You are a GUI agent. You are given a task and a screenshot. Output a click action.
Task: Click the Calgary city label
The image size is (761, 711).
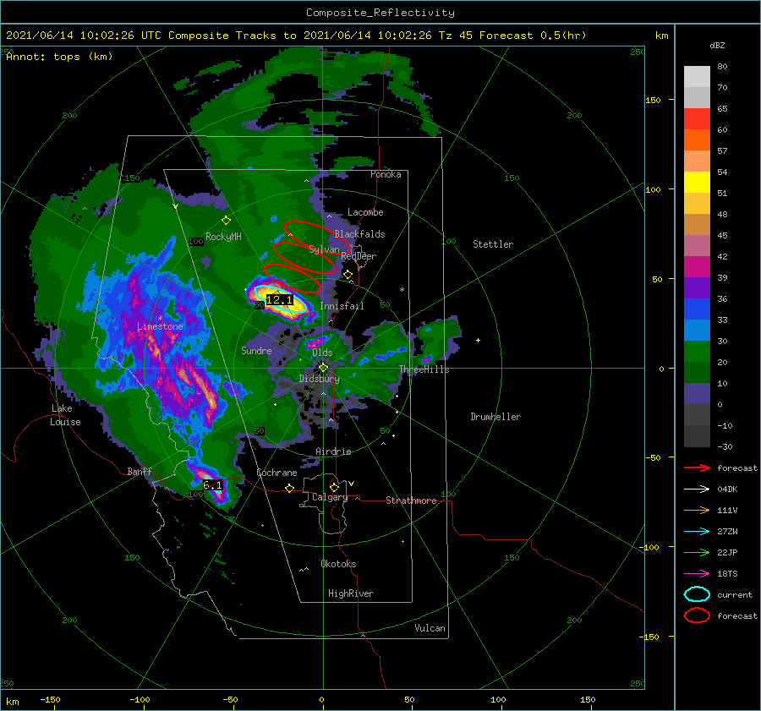[x=330, y=497]
